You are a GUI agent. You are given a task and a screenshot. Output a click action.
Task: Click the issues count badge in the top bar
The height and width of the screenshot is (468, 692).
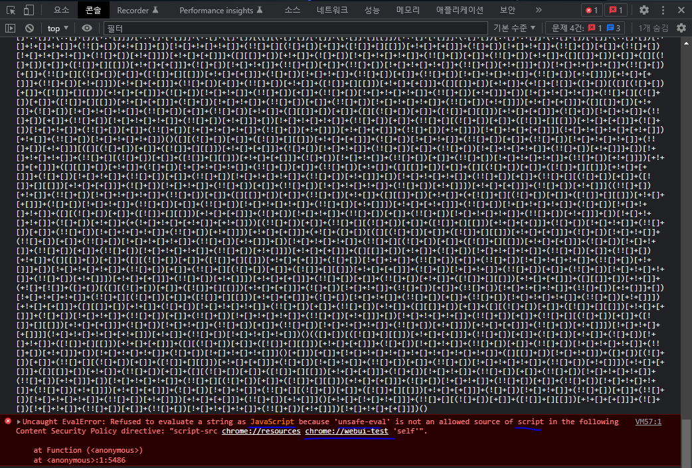[x=616, y=10]
